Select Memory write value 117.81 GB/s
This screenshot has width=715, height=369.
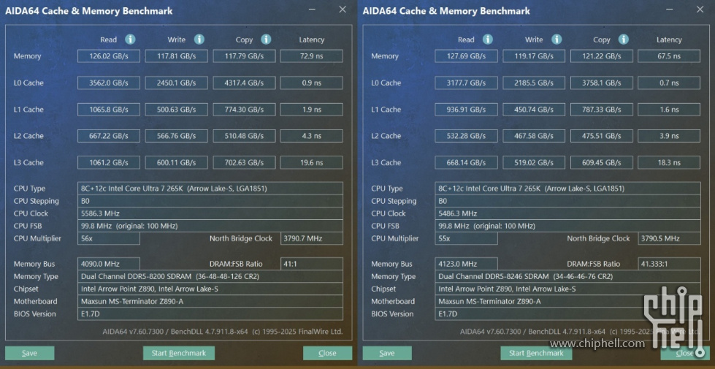coord(177,56)
